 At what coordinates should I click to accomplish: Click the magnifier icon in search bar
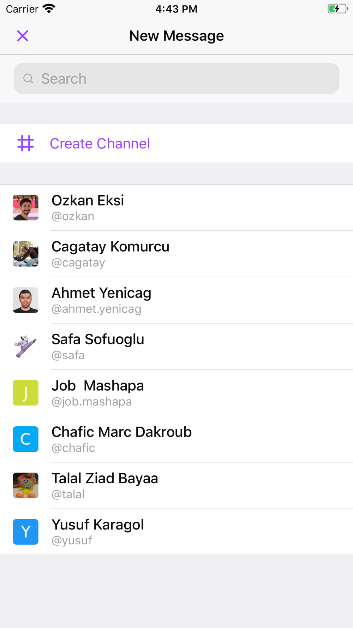tap(28, 78)
